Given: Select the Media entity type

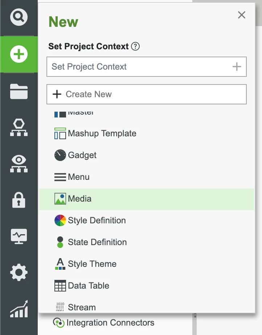Looking at the screenshot, I should 79,199.
